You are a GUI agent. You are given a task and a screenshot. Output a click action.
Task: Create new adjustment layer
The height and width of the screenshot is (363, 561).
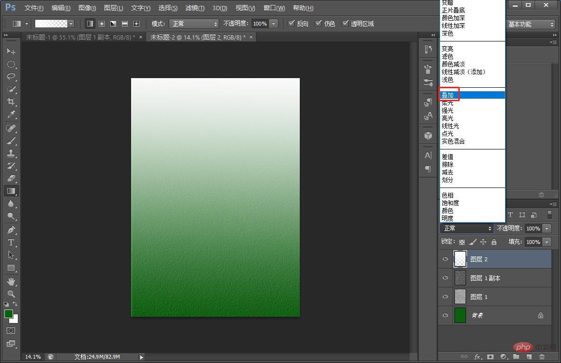pyautogui.click(x=503, y=357)
